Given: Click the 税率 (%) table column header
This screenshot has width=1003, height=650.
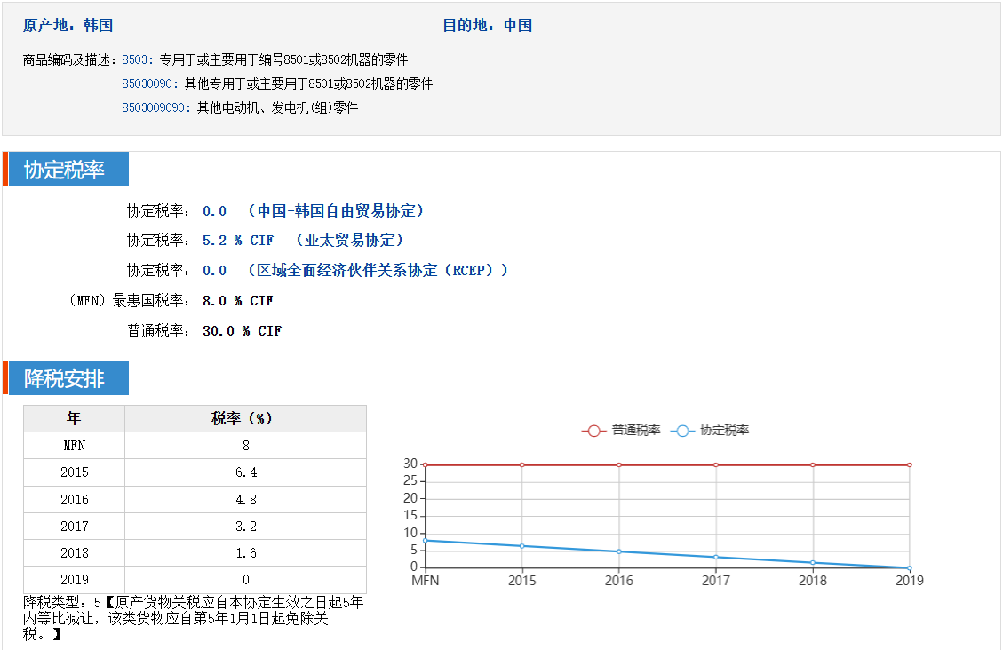Looking at the screenshot, I should point(245,419).
